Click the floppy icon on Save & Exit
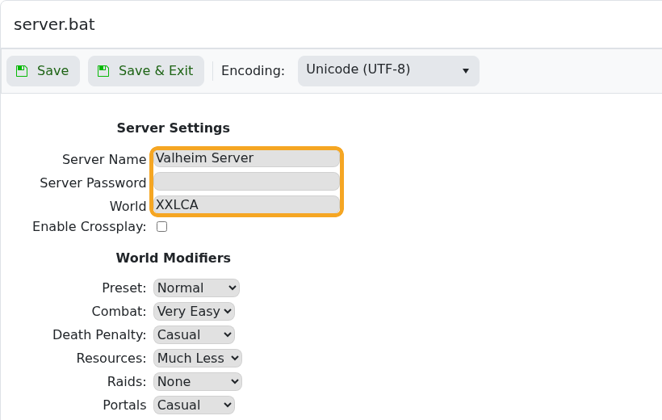The image size is (662, 420). [103, 71]
